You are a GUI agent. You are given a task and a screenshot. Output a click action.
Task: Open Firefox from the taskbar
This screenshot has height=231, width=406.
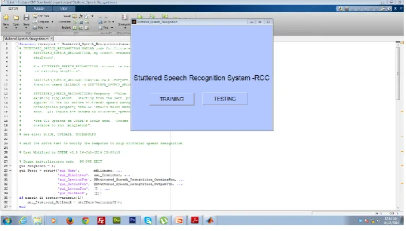[70, 221]
